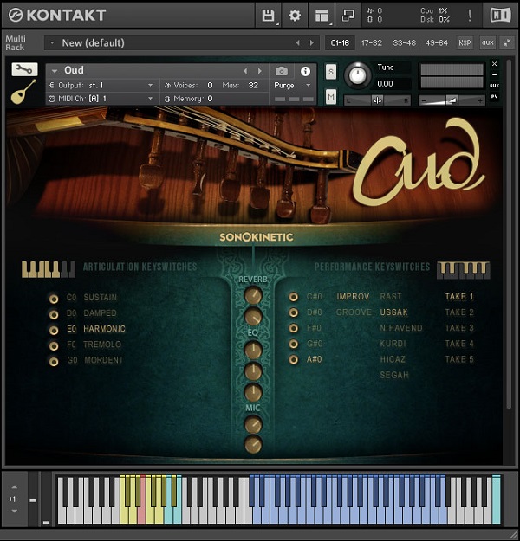Image resolution: width=520 pixels, height=541 pixels.
Task: Click the Kontakt logo
Action: point(57,16)
